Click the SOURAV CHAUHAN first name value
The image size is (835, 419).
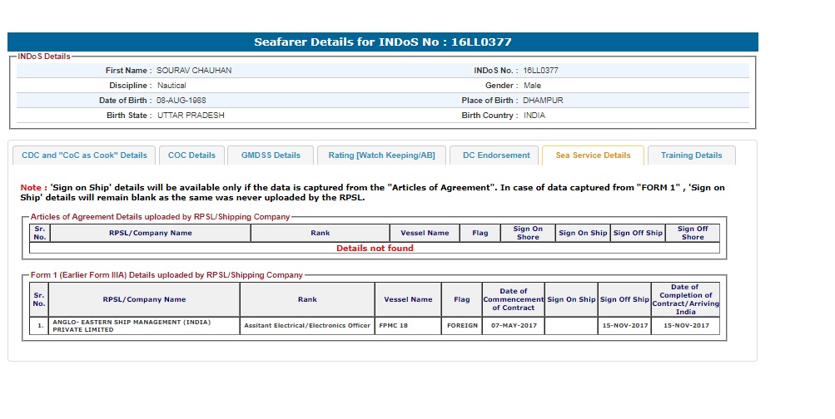(x=194, y=71)
